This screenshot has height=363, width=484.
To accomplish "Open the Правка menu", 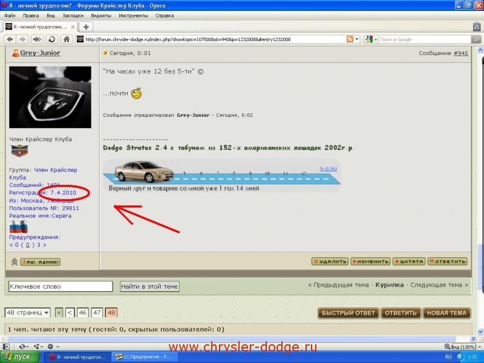I will click(31, 16).
